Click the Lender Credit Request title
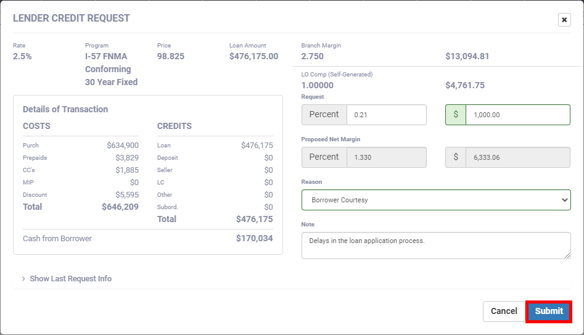This screenshot has height=335, width=584. click(72, 19)
